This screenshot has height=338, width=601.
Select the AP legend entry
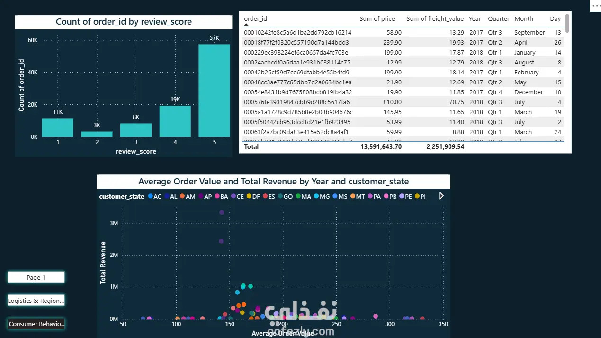tap(205, 196)
